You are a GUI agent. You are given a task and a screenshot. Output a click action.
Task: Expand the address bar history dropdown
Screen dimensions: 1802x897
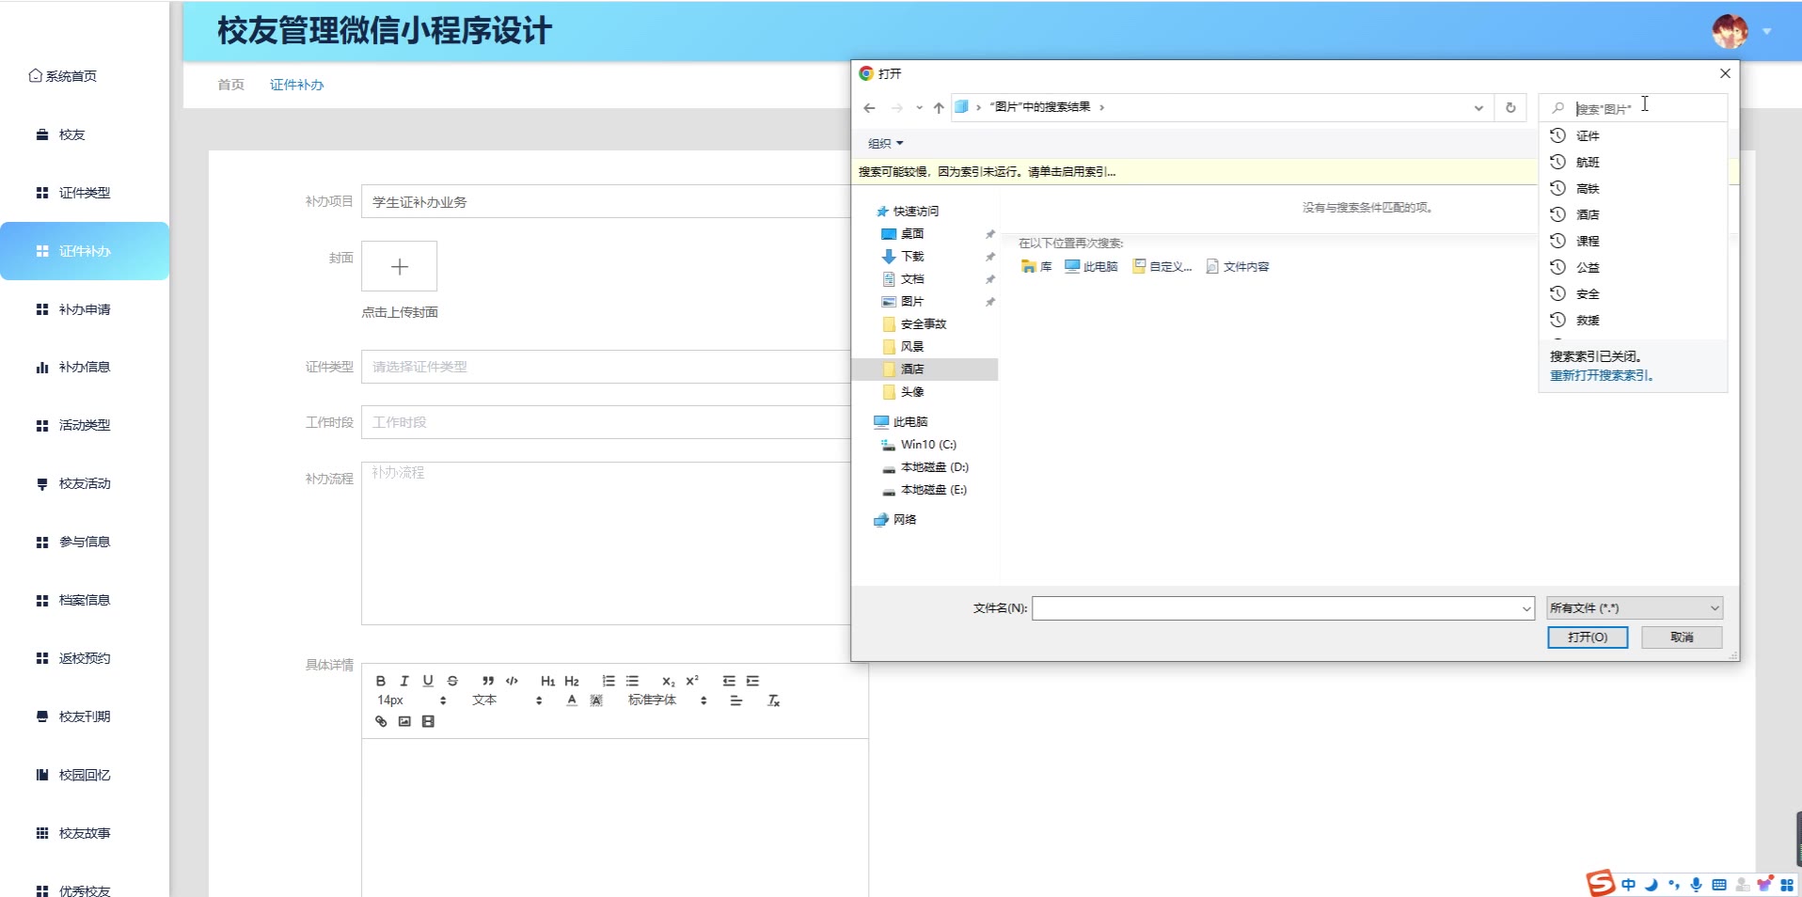click(1478, 108)
